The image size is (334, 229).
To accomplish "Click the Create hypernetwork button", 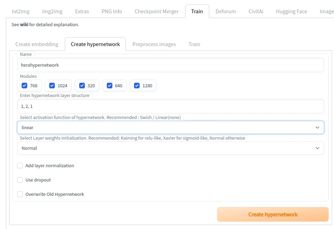I will pos(273,214).
